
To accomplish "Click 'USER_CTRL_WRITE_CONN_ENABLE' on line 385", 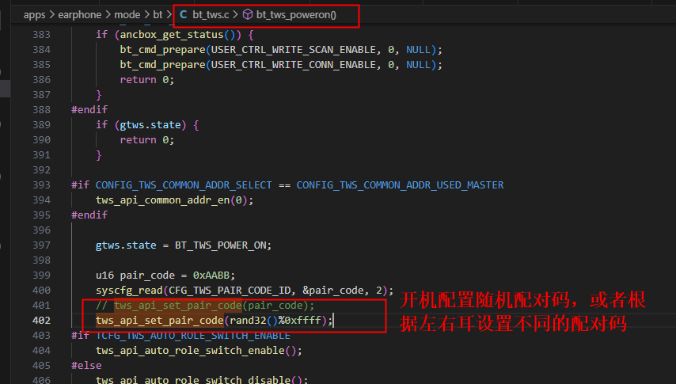I will [x=293, y=65].
